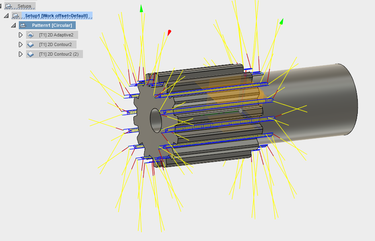Expand the 2D Adaptive2 operation
This screenshot has height=241, width=375.
click(21, 35)
